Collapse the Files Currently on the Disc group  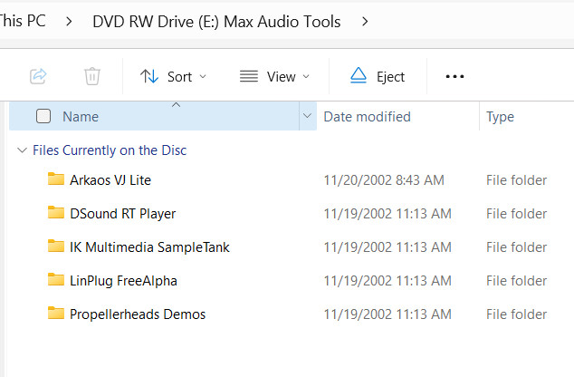(x=23, y=150)
